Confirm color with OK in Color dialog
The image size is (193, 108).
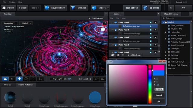pos(159,101)
